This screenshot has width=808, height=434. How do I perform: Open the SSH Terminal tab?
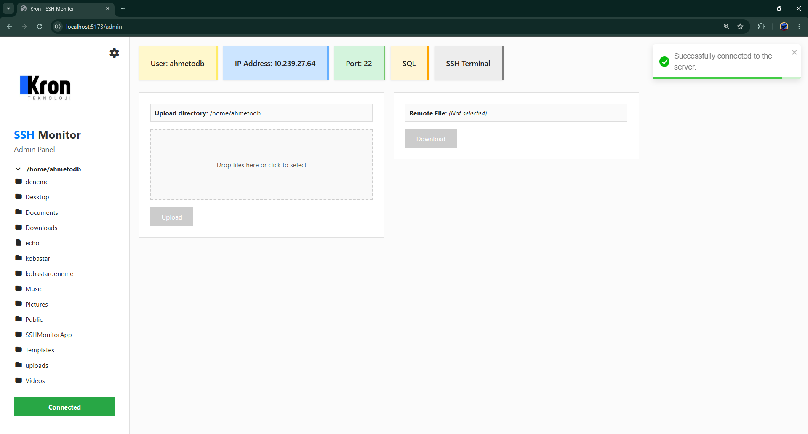(x=468, y=63)
